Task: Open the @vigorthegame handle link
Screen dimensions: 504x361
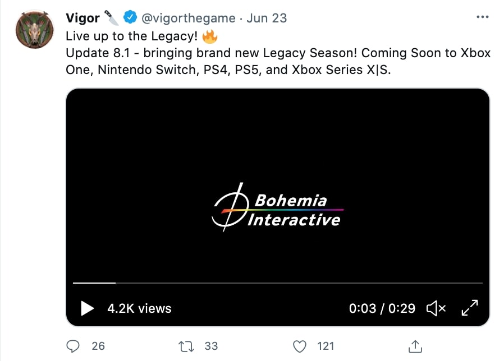Action: click(189, 18)
